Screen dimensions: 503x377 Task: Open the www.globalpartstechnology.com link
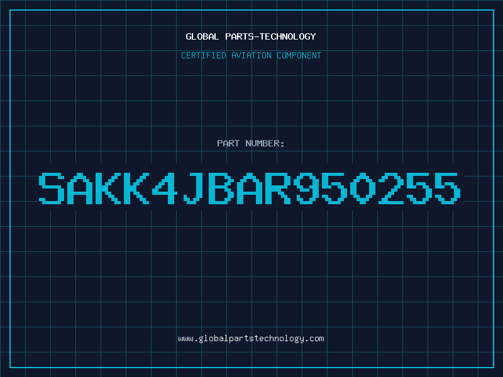click(251, 339)
